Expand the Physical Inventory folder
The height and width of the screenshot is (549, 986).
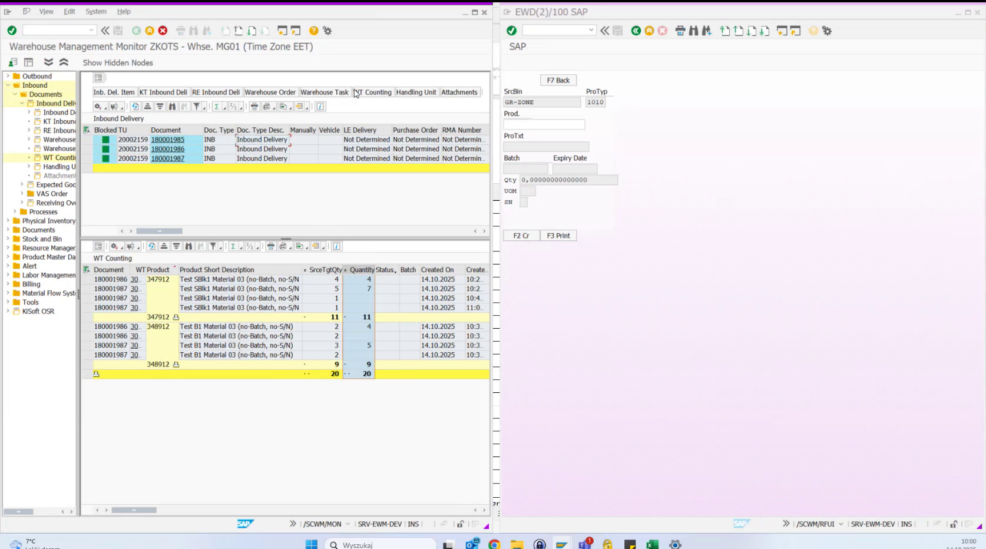tap(6, 220)
